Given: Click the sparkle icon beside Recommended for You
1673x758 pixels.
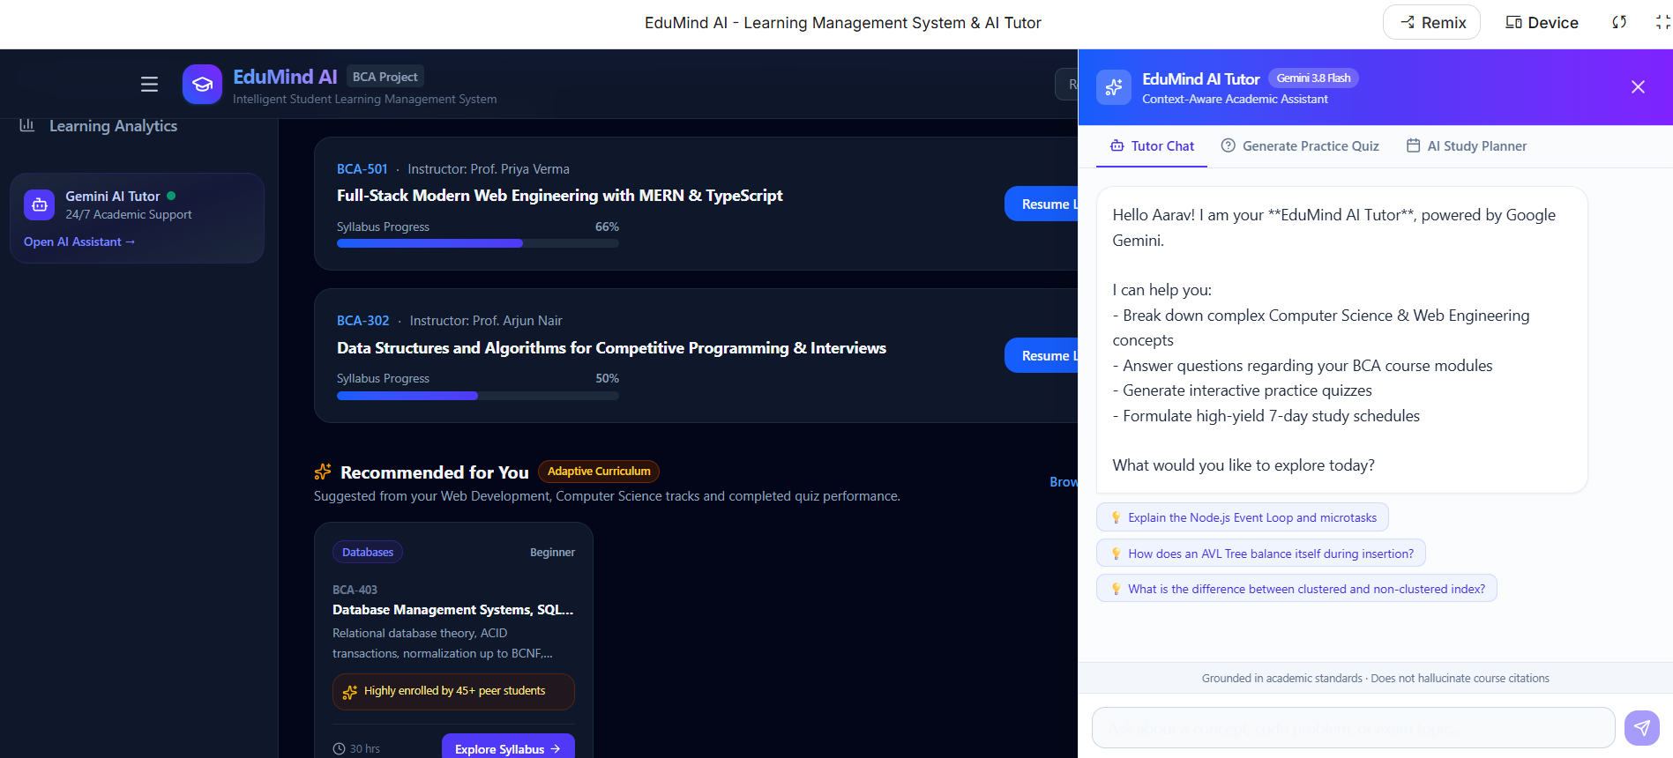Looking at the screenshot, I should 323,472.
